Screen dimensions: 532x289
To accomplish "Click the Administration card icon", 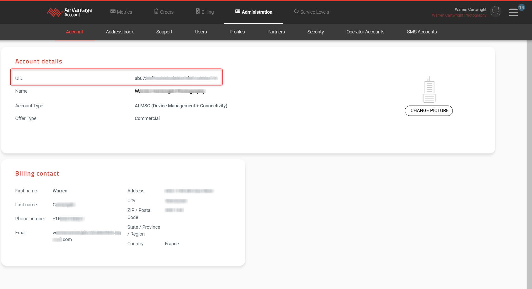I will tap(237, 11).
